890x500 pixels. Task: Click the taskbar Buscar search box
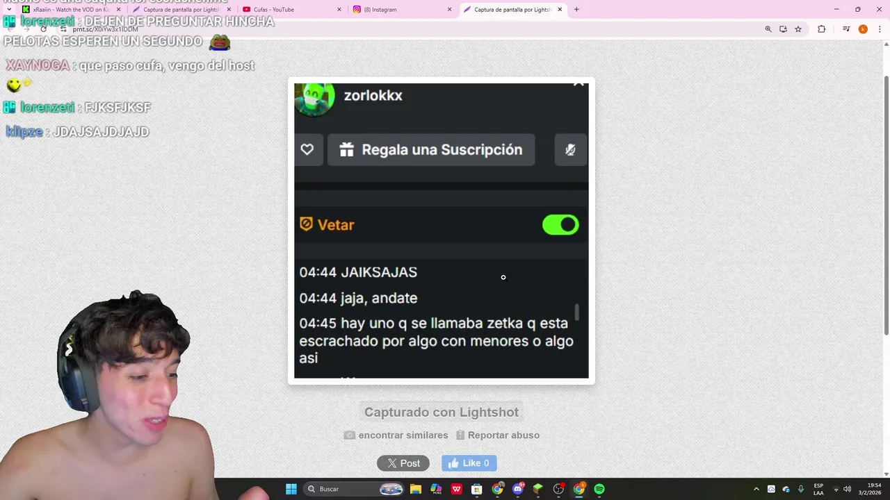[355, 489]
